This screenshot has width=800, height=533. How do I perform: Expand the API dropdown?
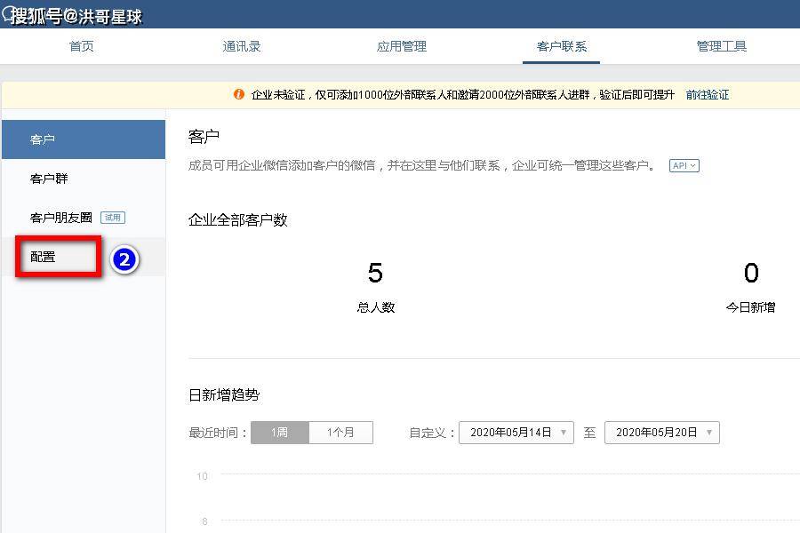(x=684, y=166)
